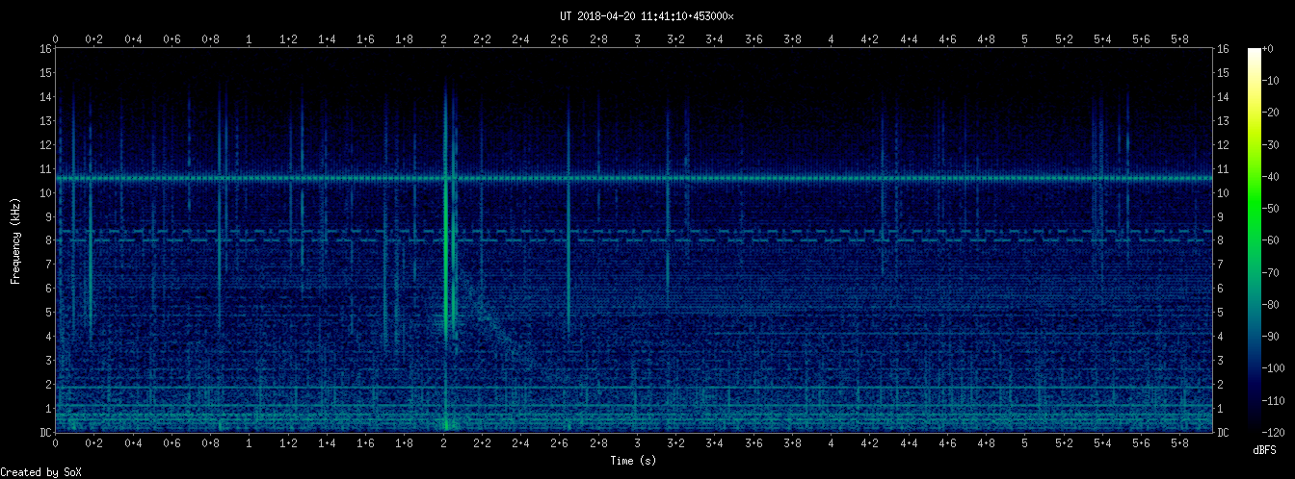This screenshot has height=479, width=1295.
Task: Click the 'DC' tick on left frequency axis
Action: pyautogui.click(x=45, y=433)
